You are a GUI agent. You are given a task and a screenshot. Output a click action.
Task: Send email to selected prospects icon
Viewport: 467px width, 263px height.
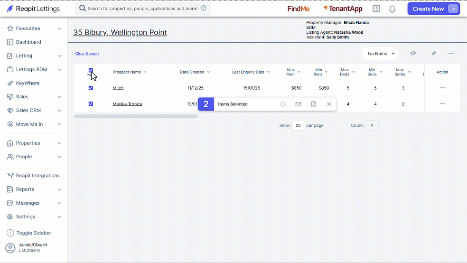coord(298,104)
